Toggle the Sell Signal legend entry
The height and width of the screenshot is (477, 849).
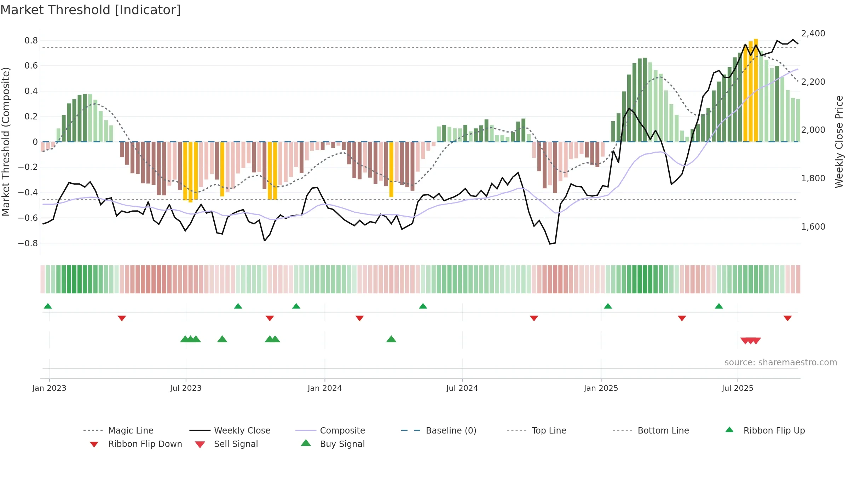226,444
